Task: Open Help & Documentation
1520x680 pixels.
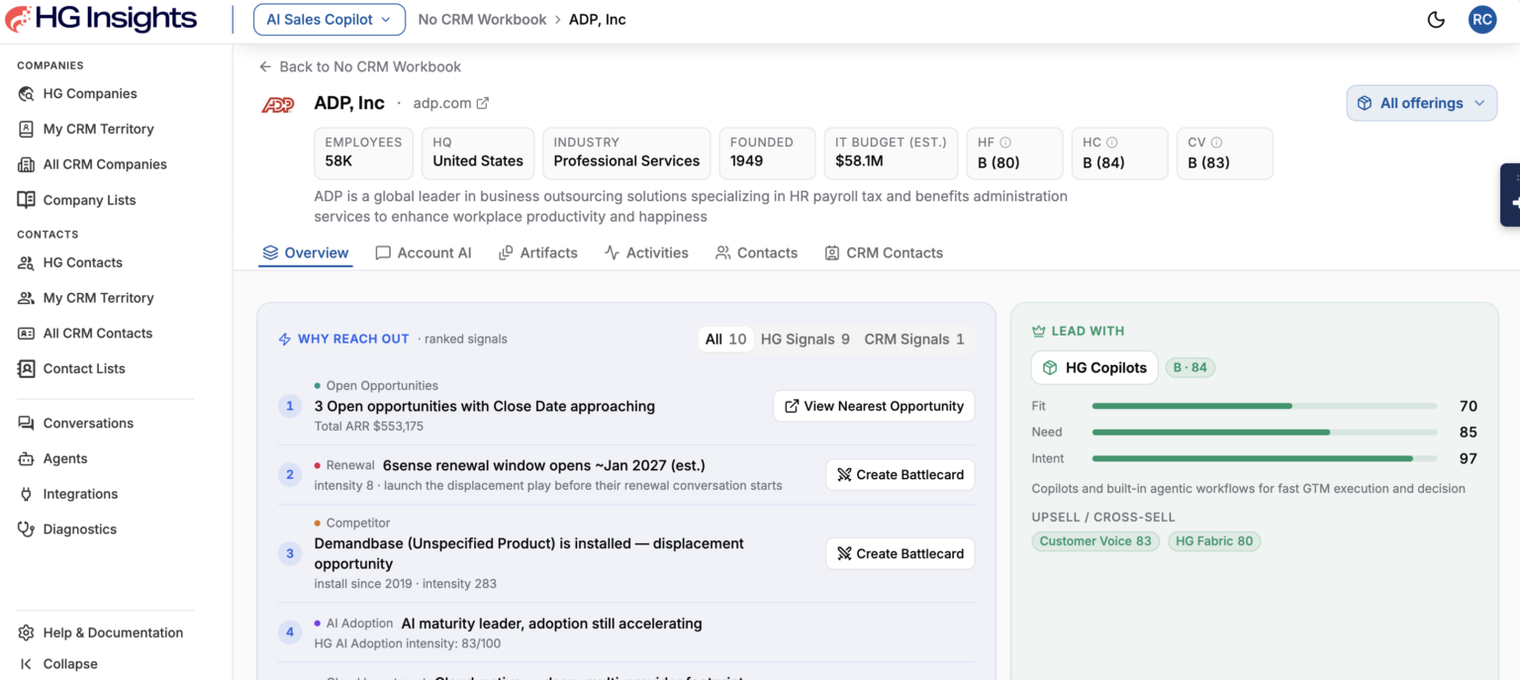Action: click(x=113, y=632)
